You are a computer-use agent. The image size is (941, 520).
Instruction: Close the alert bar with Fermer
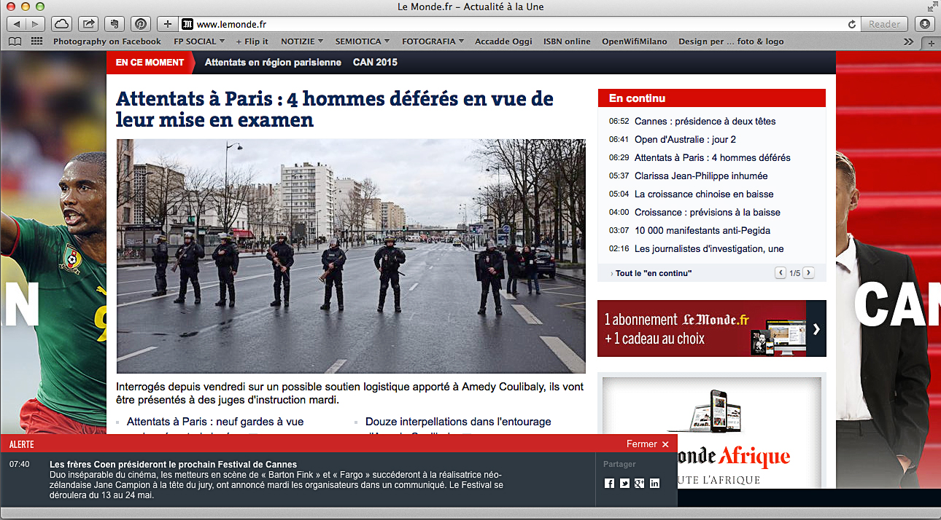(648, 444)
